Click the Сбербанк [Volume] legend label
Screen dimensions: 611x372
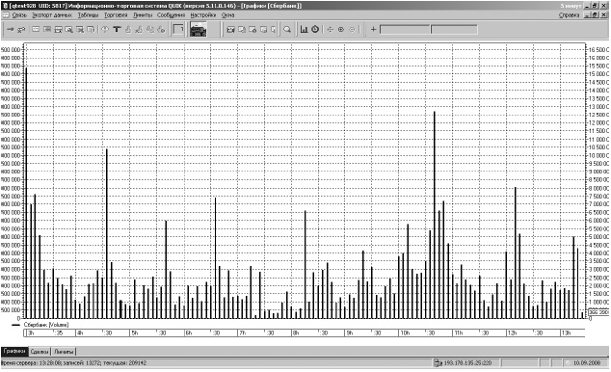point(46,325)
